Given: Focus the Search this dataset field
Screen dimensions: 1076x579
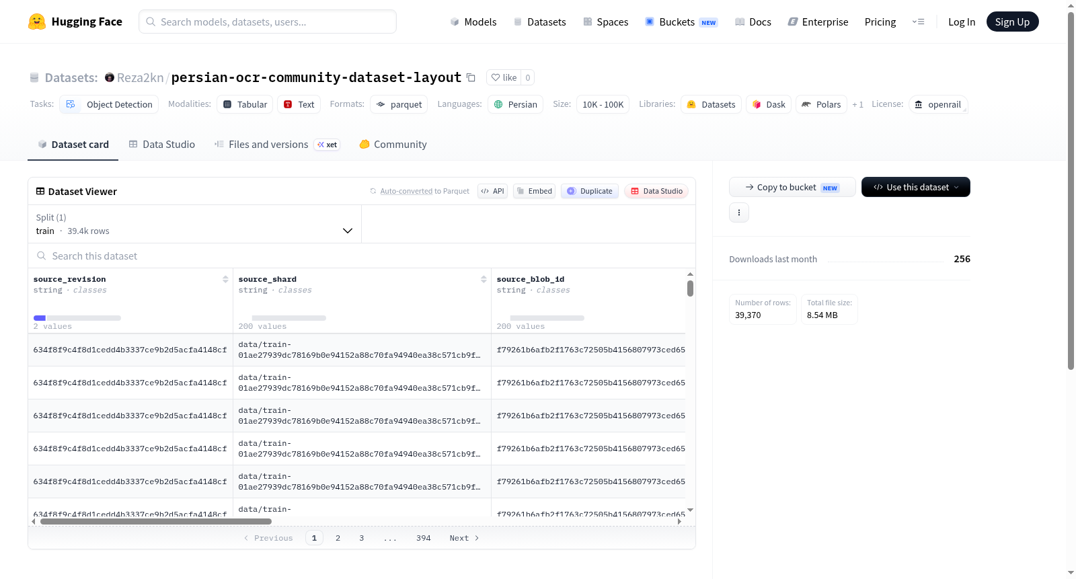Looking at the screenshot, I should pos(362,256).
